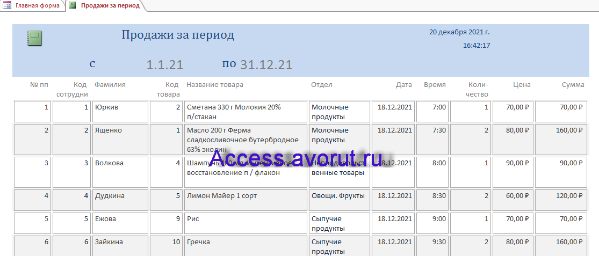Click the product cell Лимон Майер 1 сорт
Screen dimensions: 599x256
pyautogui.click(x=246, y=200)
